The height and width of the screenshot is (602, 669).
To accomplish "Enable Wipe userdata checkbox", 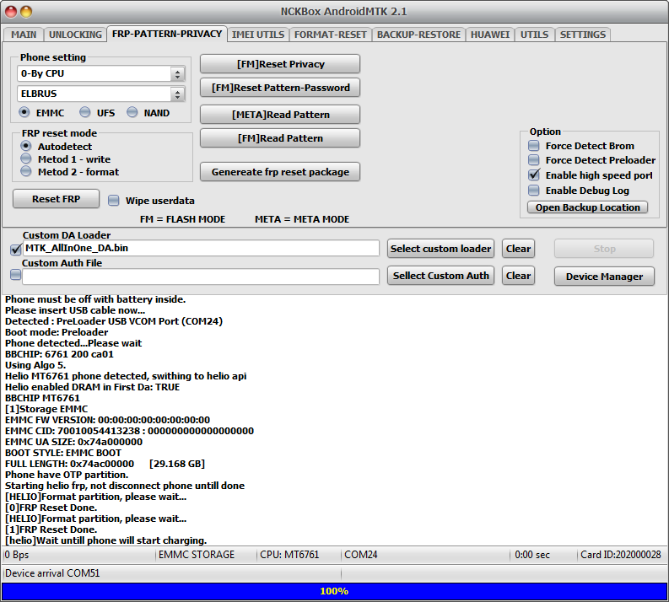I will [x=114, y=201].
